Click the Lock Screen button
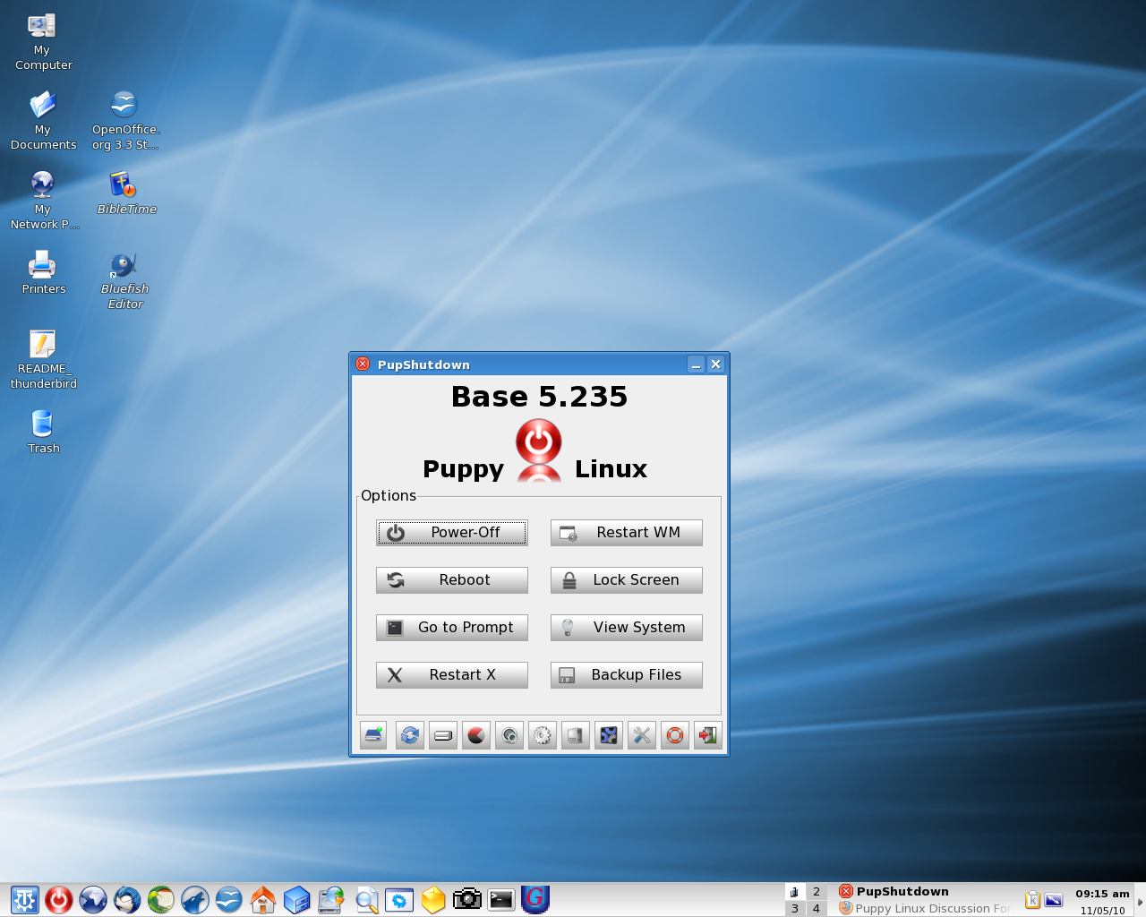Viewport: 1146px width, 917px height. pos(626,579)
